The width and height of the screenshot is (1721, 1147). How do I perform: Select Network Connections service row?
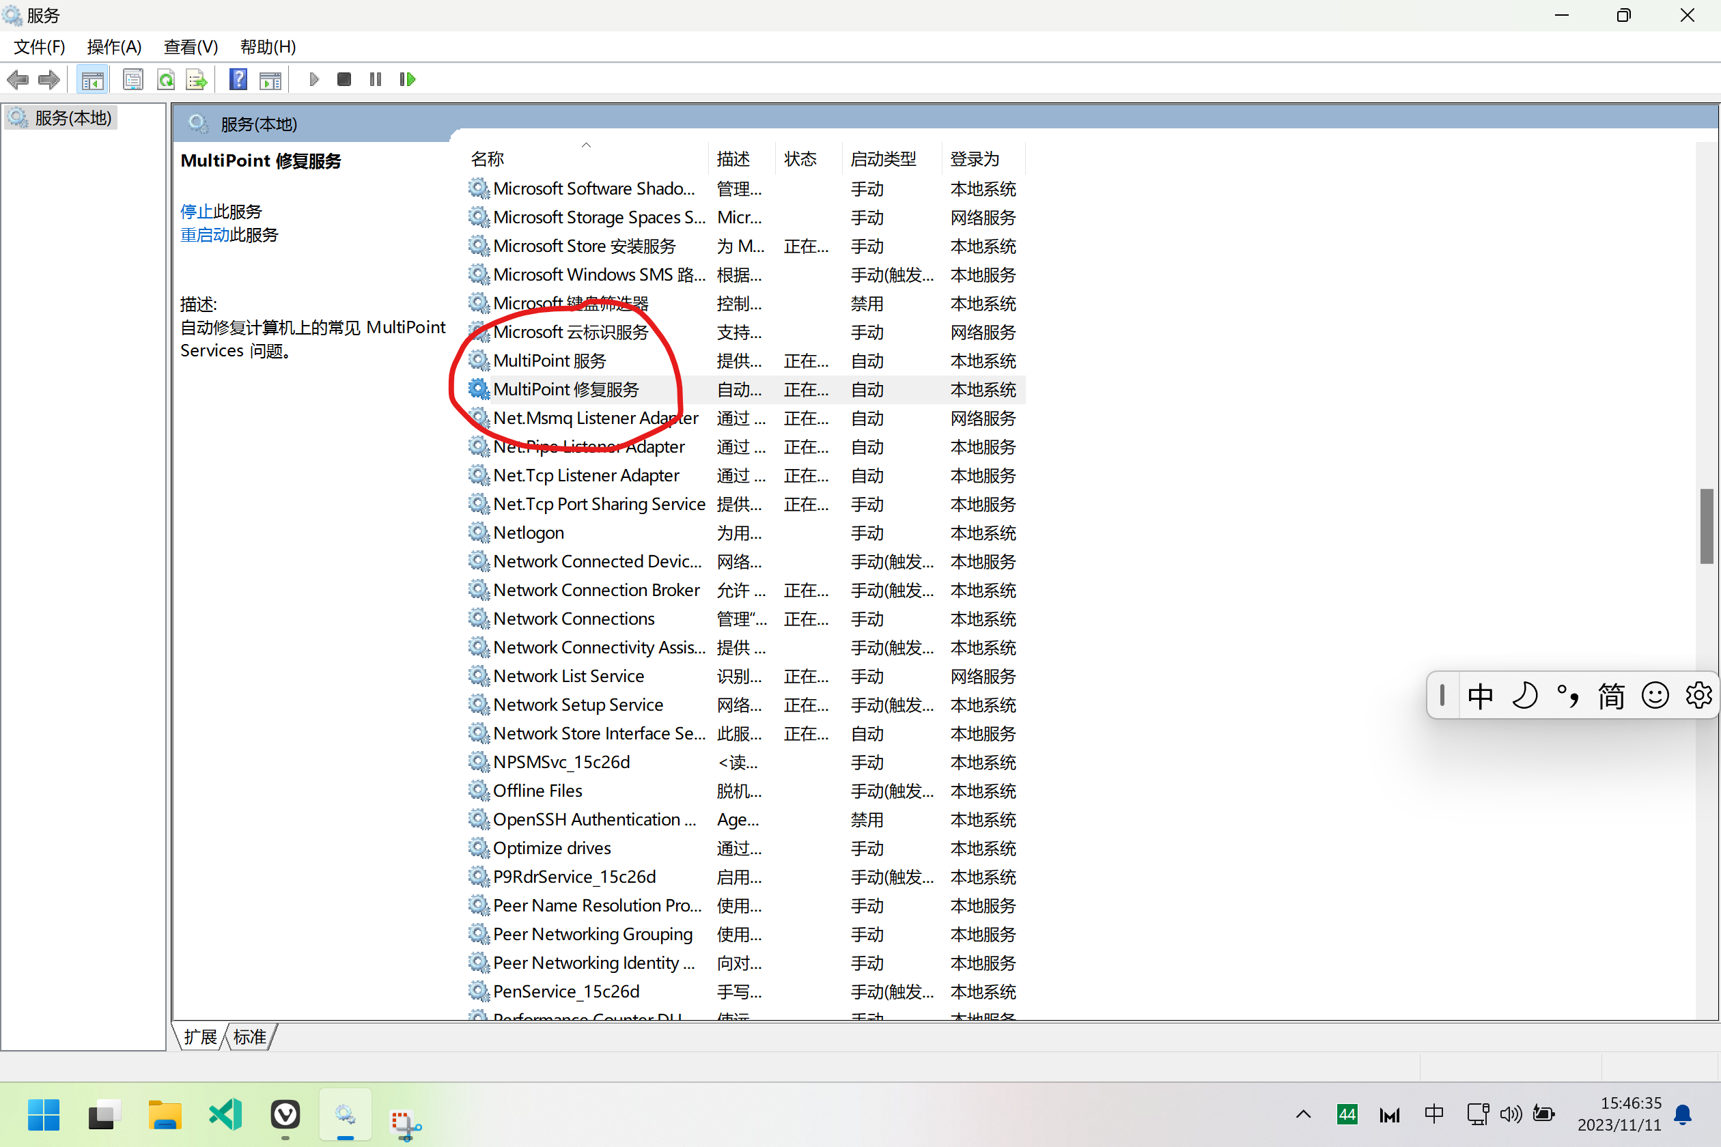[x=745, y=619]
